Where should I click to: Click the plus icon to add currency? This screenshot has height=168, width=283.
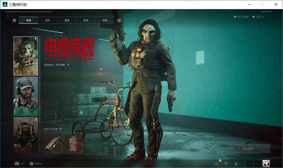coord(263,17)
